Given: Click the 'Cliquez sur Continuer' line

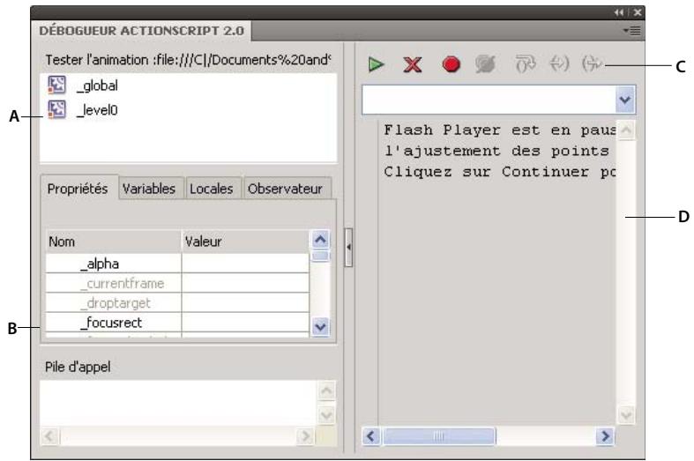Looking at the screenshot, I should (x=500, y=172).
